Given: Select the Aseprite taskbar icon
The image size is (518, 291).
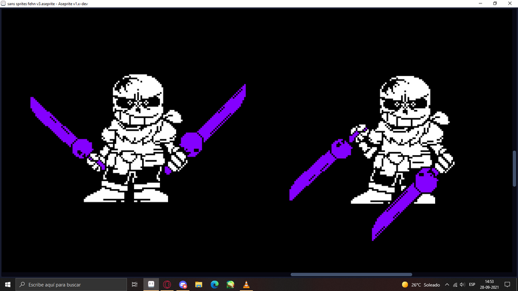Looking at the screenshot, I should pos(151,285).
